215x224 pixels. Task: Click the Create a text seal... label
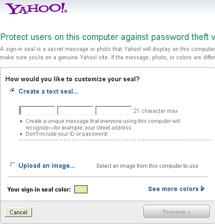tap(48, 91)
